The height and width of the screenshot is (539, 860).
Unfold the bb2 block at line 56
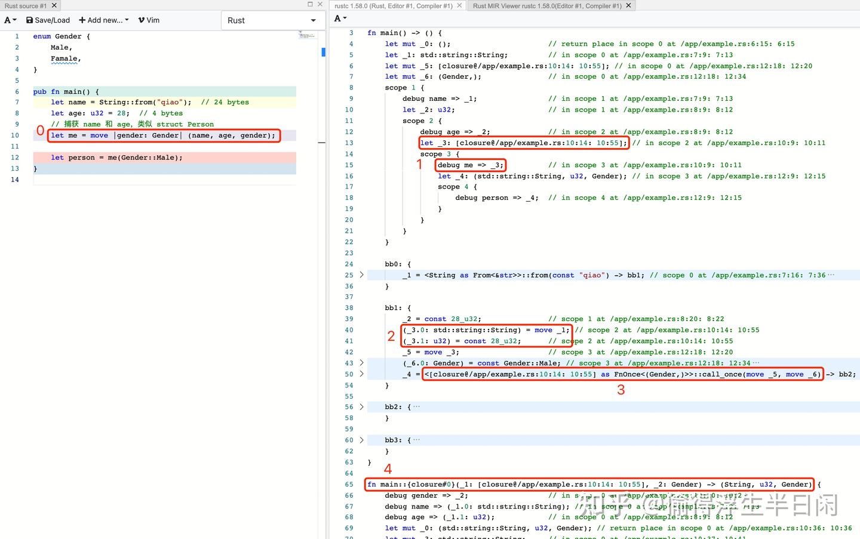coord(361,407)
